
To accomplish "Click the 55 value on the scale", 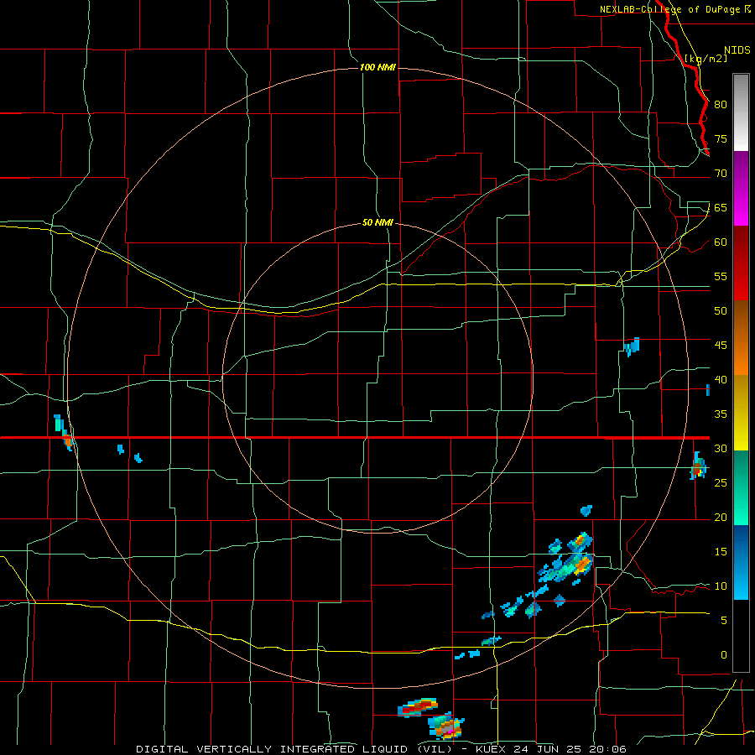I will [721, 276].
